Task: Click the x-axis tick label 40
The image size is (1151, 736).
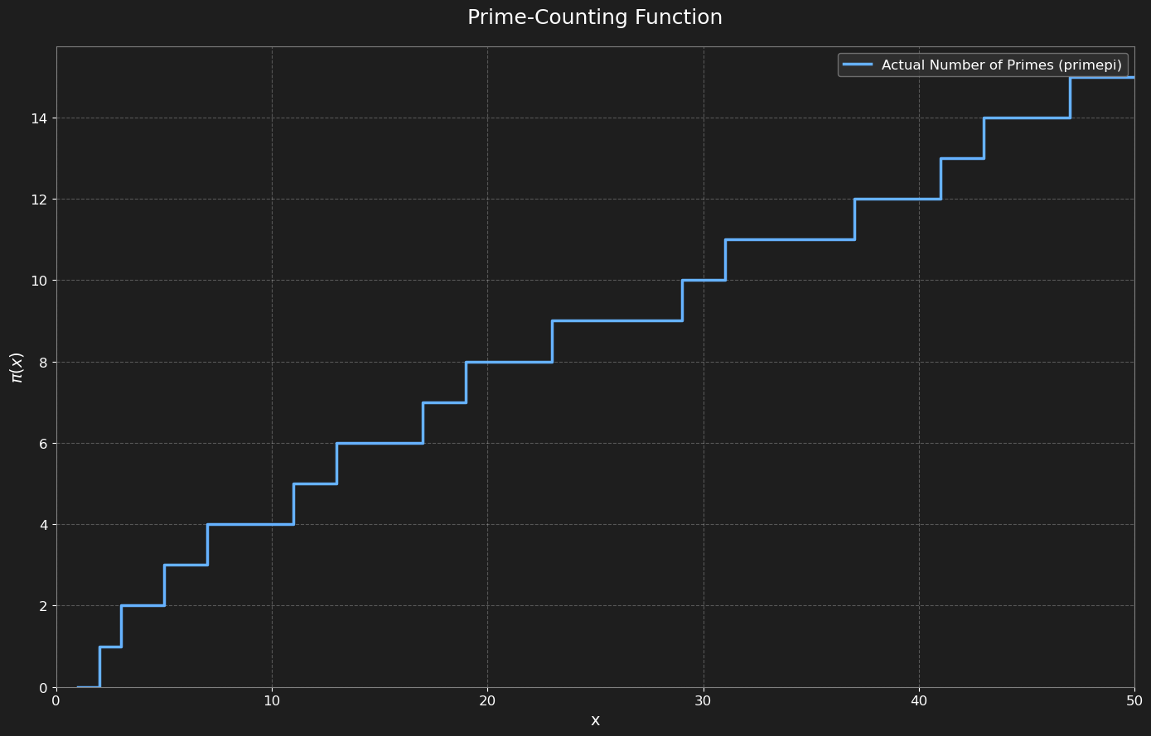Action: pyautogui.click(x=919, y=700)
